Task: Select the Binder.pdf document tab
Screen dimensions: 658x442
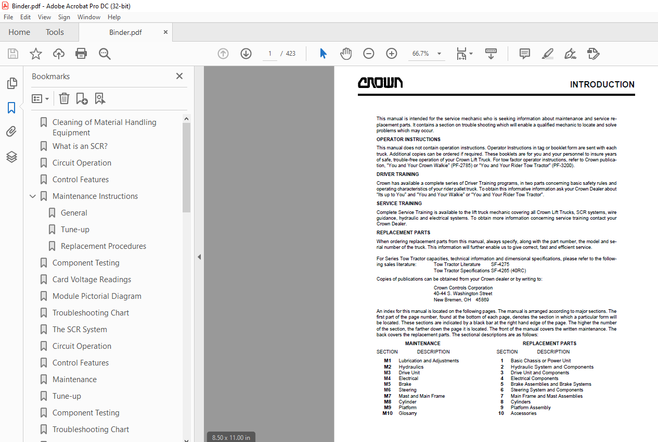Action: point(125,32)
